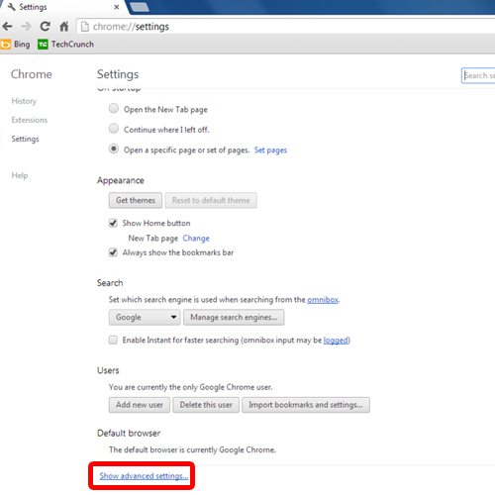This screenshot has height=495, width=495.
Task: Click Manage search engines button
Action: coord(234,317)
